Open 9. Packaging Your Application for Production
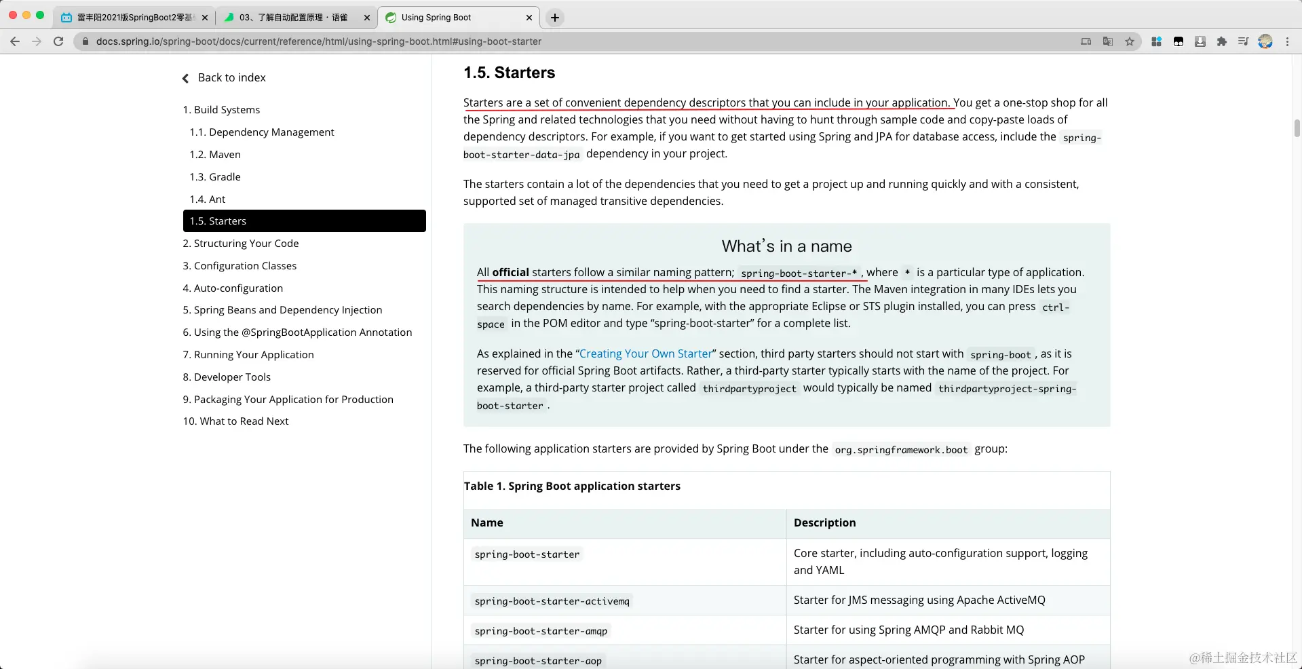Viewport: 1302px width, 669px height. click(x=288, y=400)
